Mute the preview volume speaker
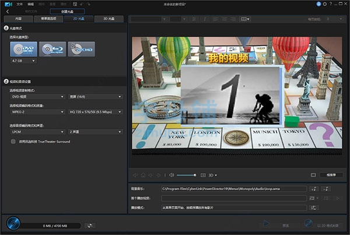 tap(171, 175)
